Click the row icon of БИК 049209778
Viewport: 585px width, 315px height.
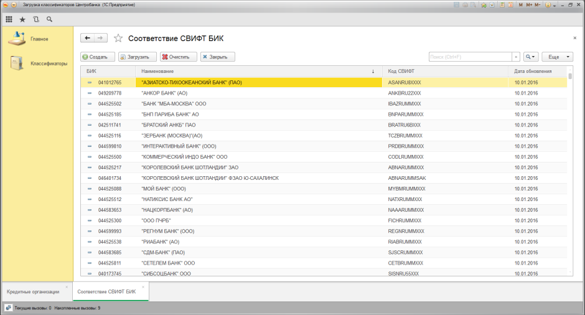tap(90, 93)
